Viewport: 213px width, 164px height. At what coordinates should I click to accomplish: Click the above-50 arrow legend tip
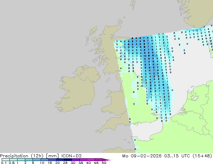click(x=106, y=160)
